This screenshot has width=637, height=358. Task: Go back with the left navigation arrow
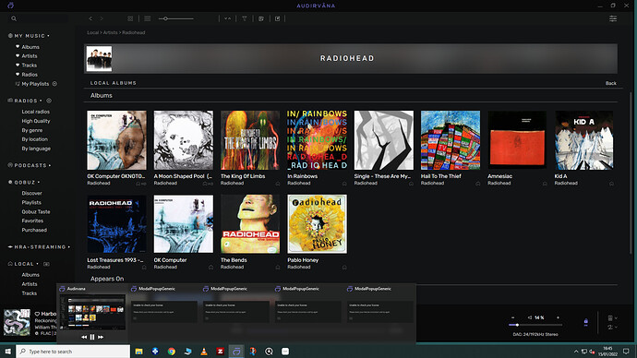[90, 18]
